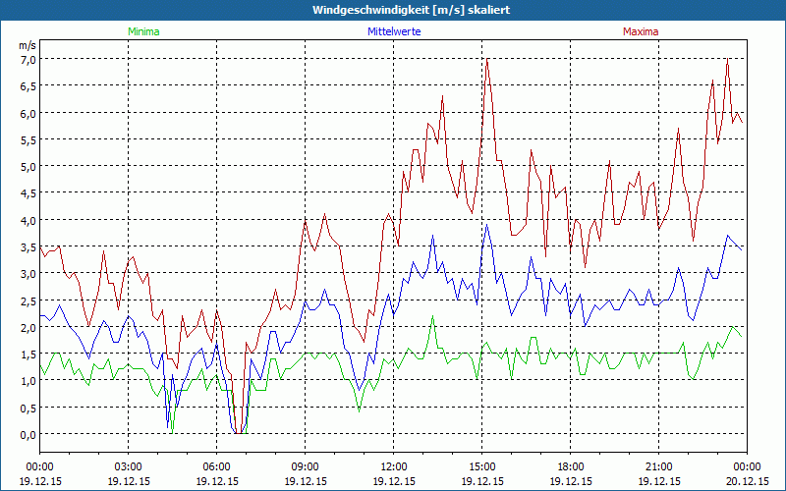Click the 2,0 y-axis value
Viewport: 786px width, 491px height.
point(28,328)
